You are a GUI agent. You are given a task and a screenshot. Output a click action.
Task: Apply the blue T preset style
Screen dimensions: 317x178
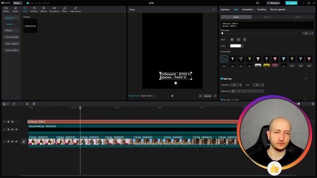coord(283,59)
